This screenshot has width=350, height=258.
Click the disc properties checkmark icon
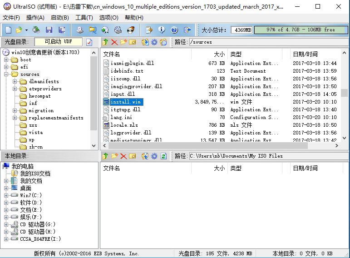pyautogui.click(x=89, y=42)
